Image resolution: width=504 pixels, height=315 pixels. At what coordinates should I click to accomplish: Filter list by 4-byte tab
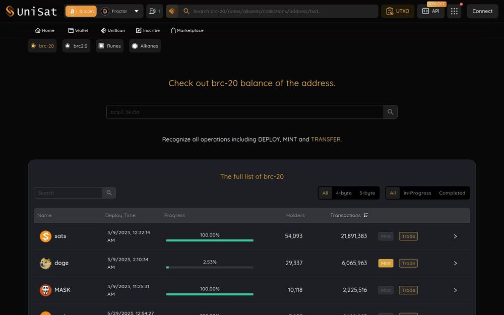pos(344,193)
